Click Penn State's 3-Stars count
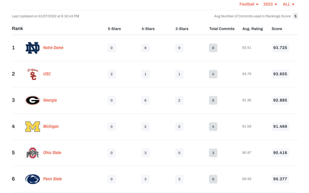The height and width of the screenshot is (193, 309). (179, 179)
